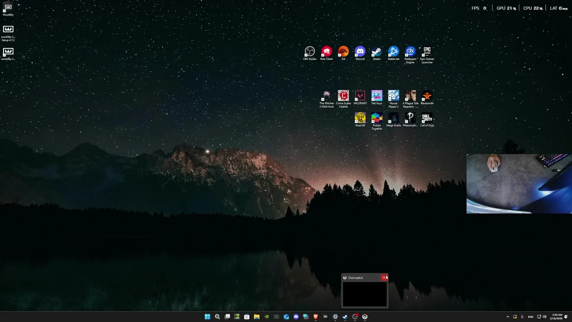
Task: Click the FPS 0 overlay reading
Action: [479, 8]
